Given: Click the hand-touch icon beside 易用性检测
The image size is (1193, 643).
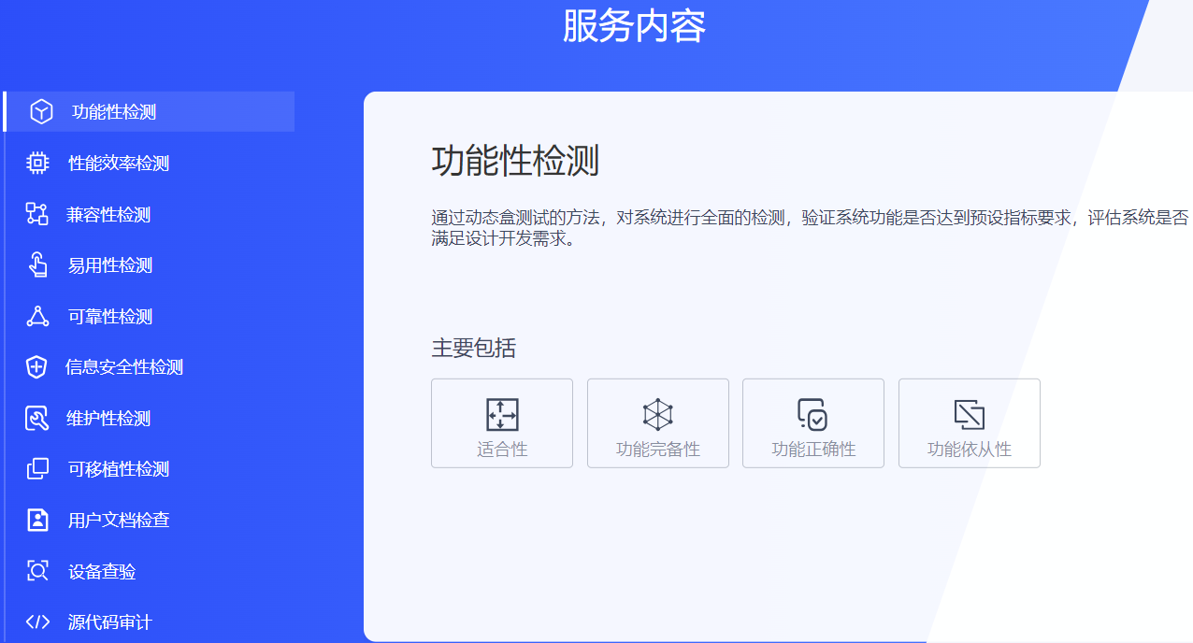Looking at the screenshot, I should (37, 265).
